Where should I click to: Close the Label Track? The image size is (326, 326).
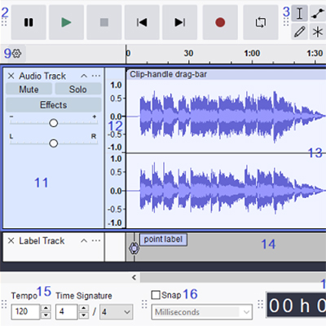(11, 240)
